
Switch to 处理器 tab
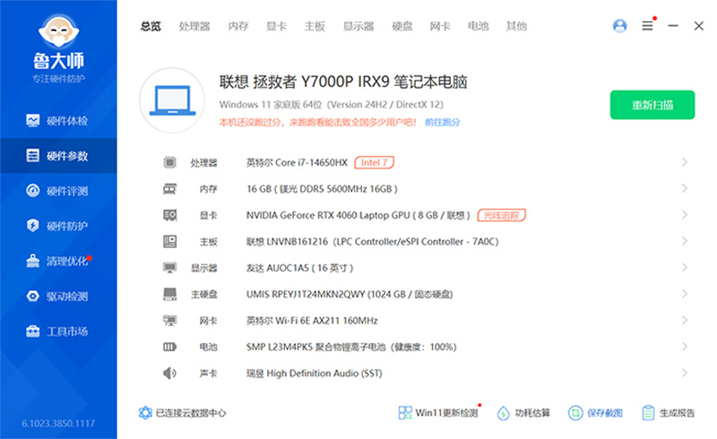(x=194, y=27)
